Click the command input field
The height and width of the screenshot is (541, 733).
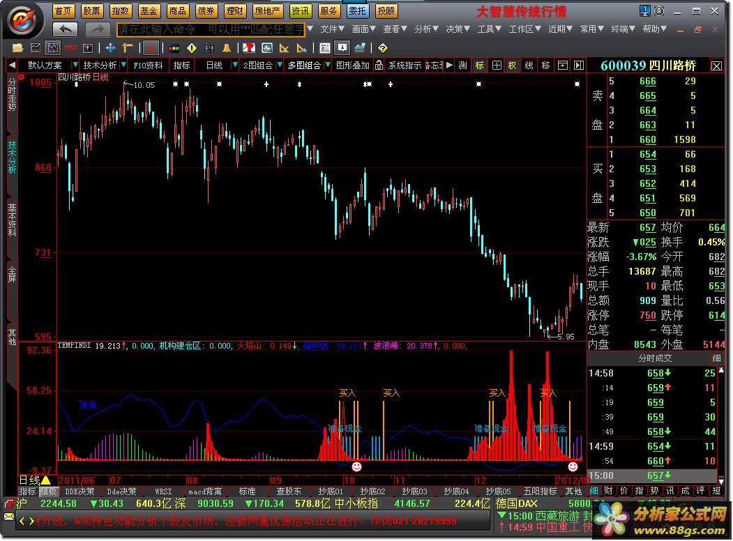pyautogui.click(x=211, y=29)
